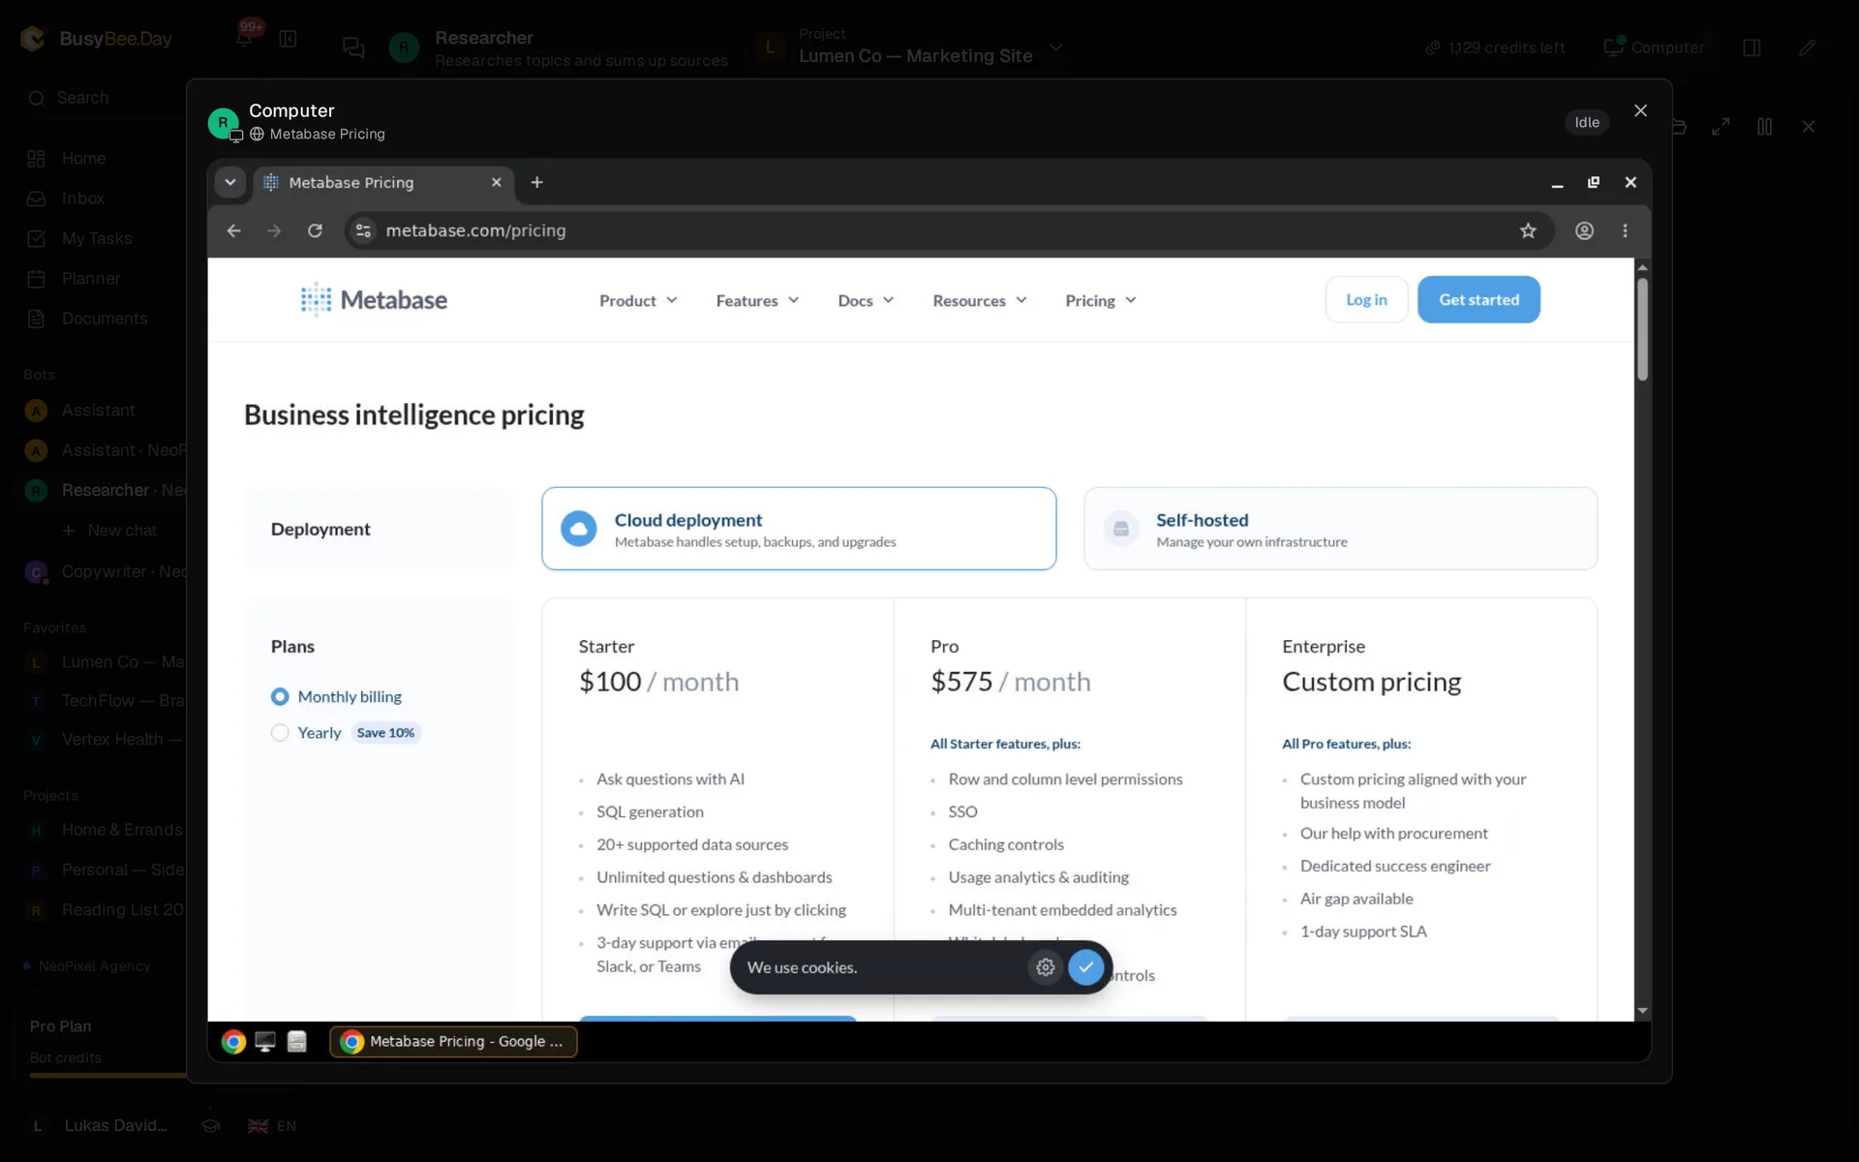The height and width of the screenshot is (1162, 1859).
Task: Expand the Docs menu
Action: pyautogui.click(x=866, y=300)
